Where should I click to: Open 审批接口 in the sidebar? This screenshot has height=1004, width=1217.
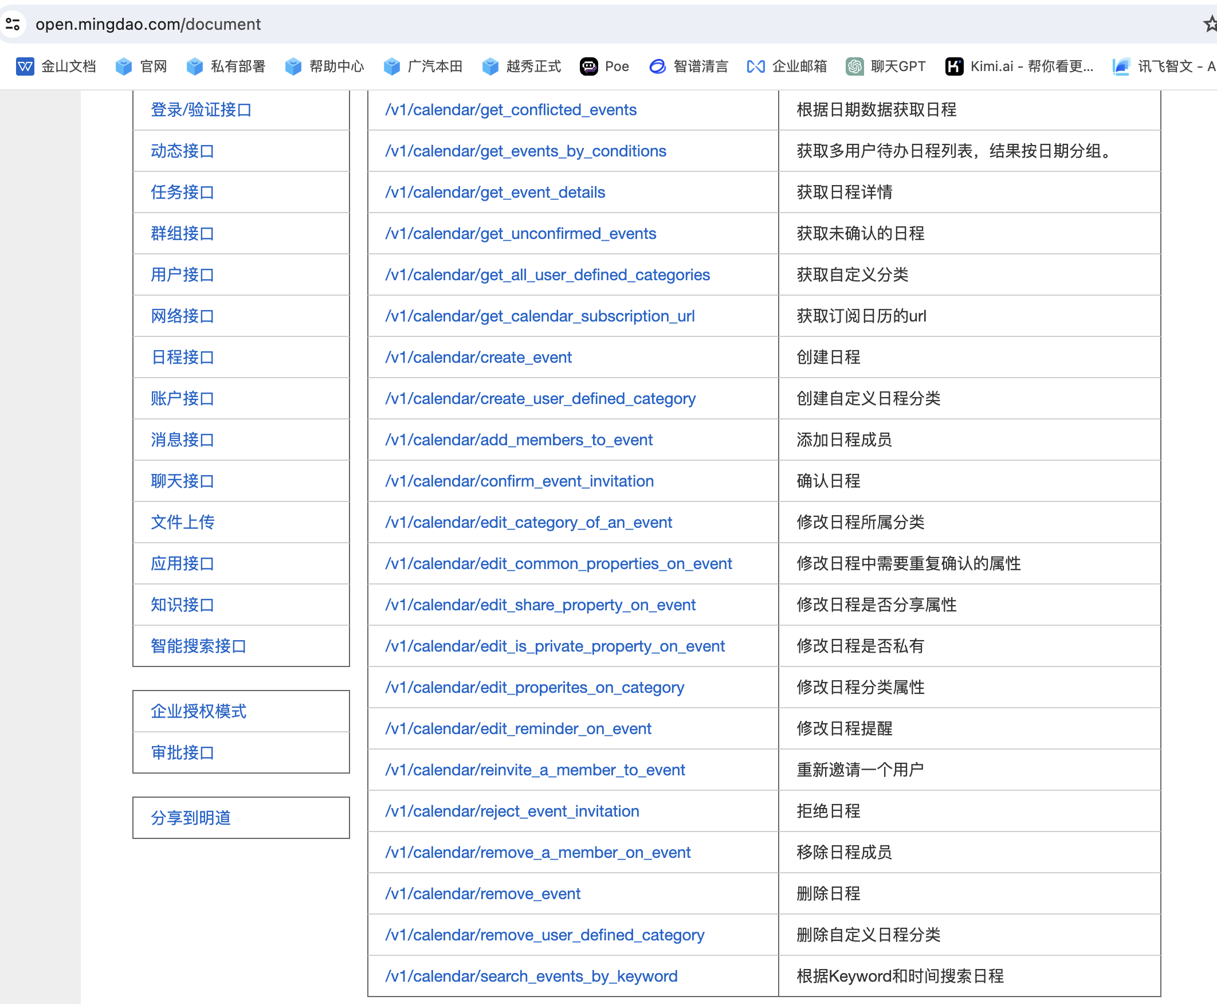pos(182,752)
